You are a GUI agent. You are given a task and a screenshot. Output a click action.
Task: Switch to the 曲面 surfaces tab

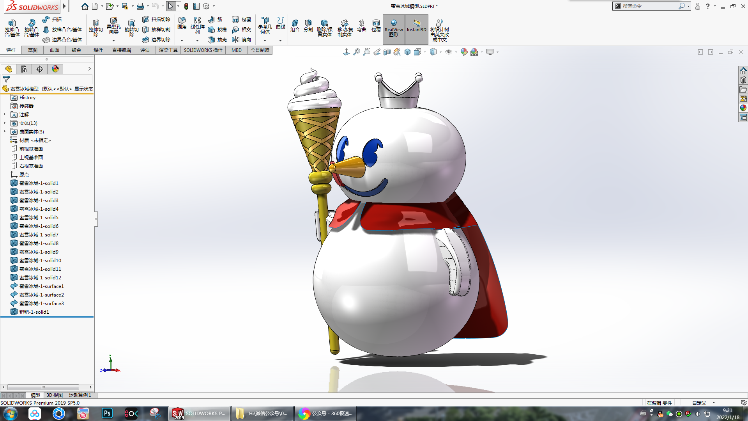click(x=55, y=50)
